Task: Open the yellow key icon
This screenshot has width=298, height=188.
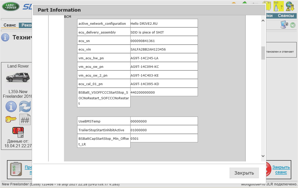Action: [11, 119]
